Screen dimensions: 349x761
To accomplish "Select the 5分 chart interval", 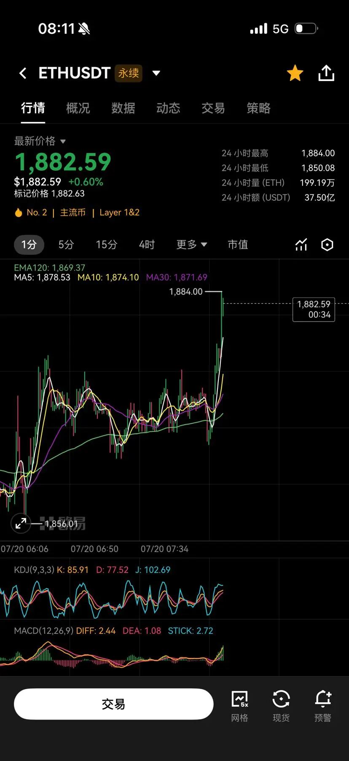I will 66,245.
